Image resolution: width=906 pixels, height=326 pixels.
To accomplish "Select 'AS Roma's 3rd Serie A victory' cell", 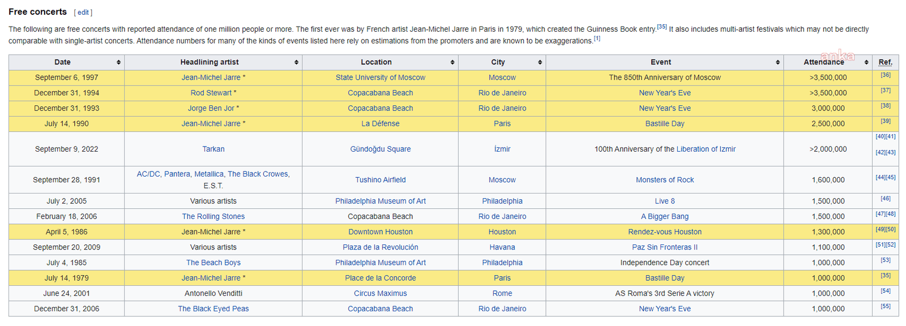I will coord(665,293).
